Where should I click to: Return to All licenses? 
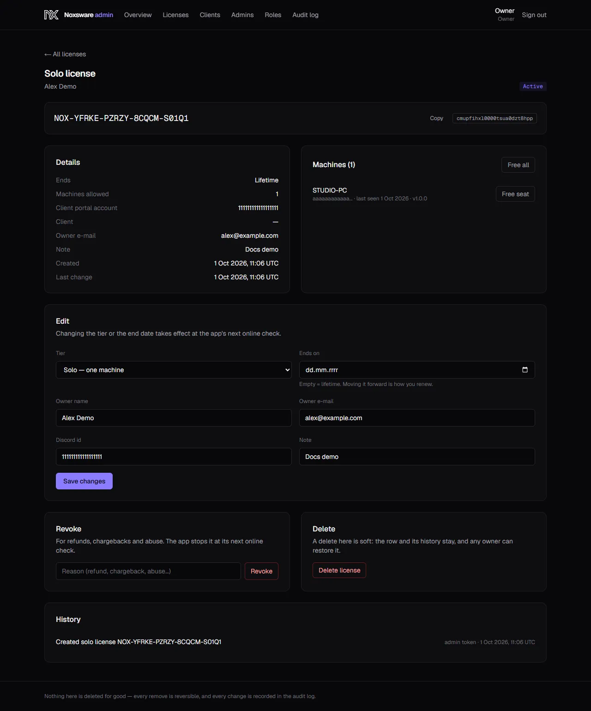65,54
